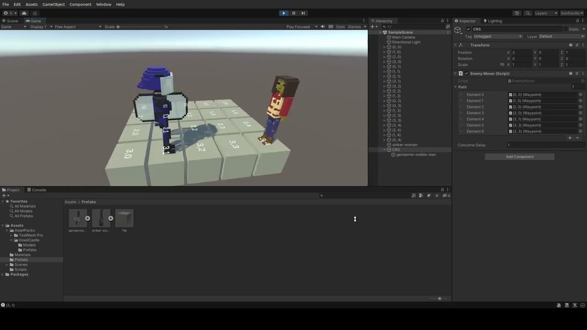Open Enemy Mover presets icon
The height and width of the screenshot is (330, 587).
(x=577, y=73)
